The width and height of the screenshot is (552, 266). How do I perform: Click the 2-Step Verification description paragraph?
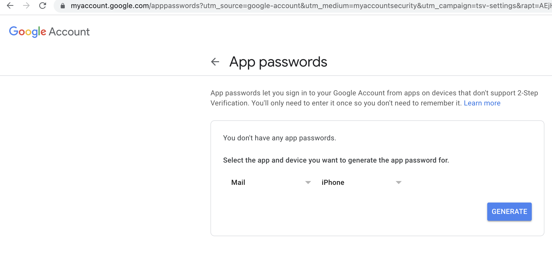pos(374,98)
